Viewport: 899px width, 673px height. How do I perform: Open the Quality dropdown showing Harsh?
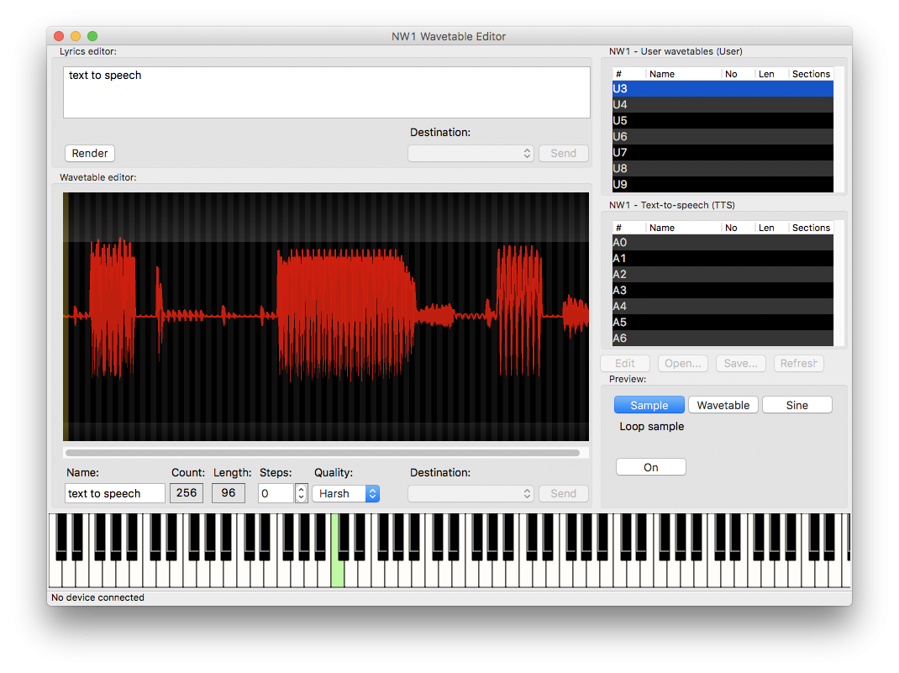[x=345, y=493]
